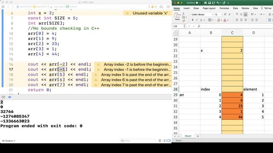
Task: Switch to the Data ribbon tab
Action: (235, 8)
